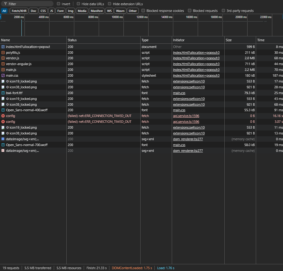Enable Hide data URLs checkbox
The height and width of the screenshot is (271, 283).
pos(78,4)
